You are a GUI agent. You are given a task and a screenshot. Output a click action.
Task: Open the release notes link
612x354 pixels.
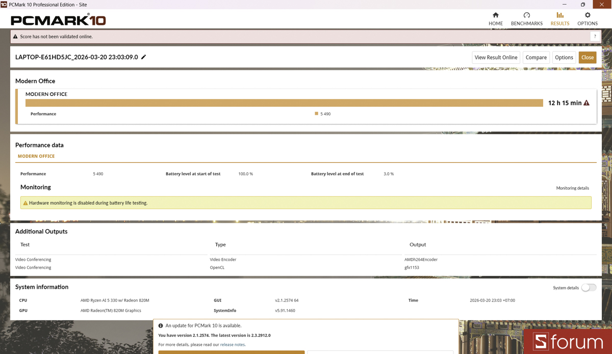click(233, 345)
